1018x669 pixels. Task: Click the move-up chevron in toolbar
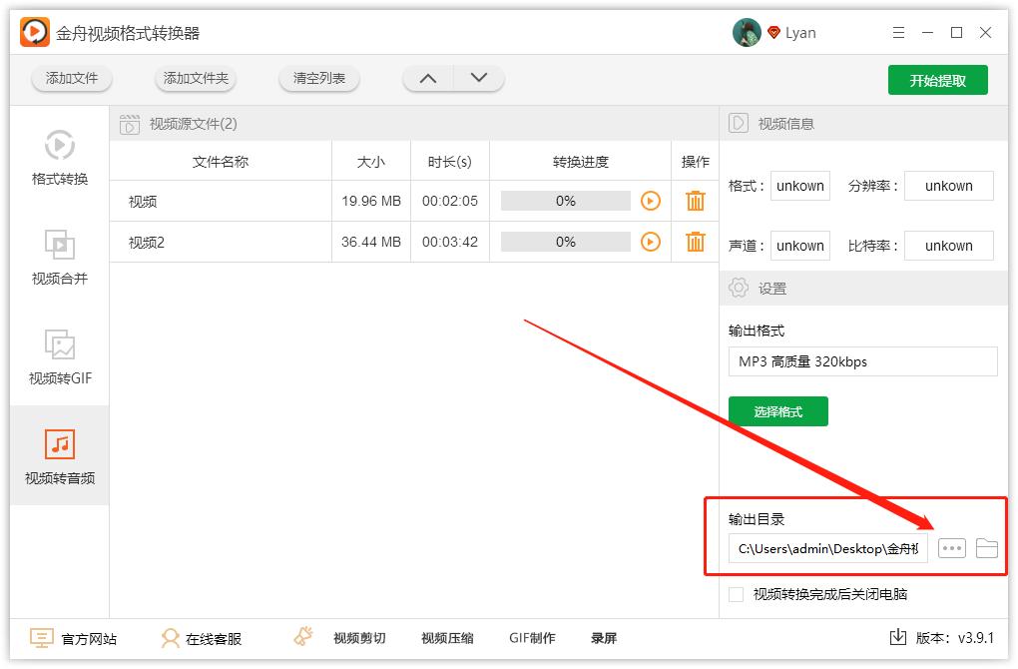(428, 77)
